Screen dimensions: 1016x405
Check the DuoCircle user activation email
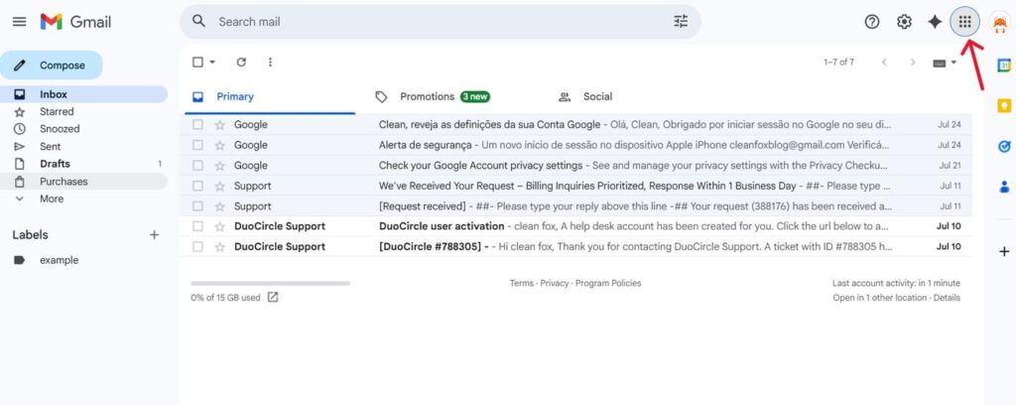point(197,226)
